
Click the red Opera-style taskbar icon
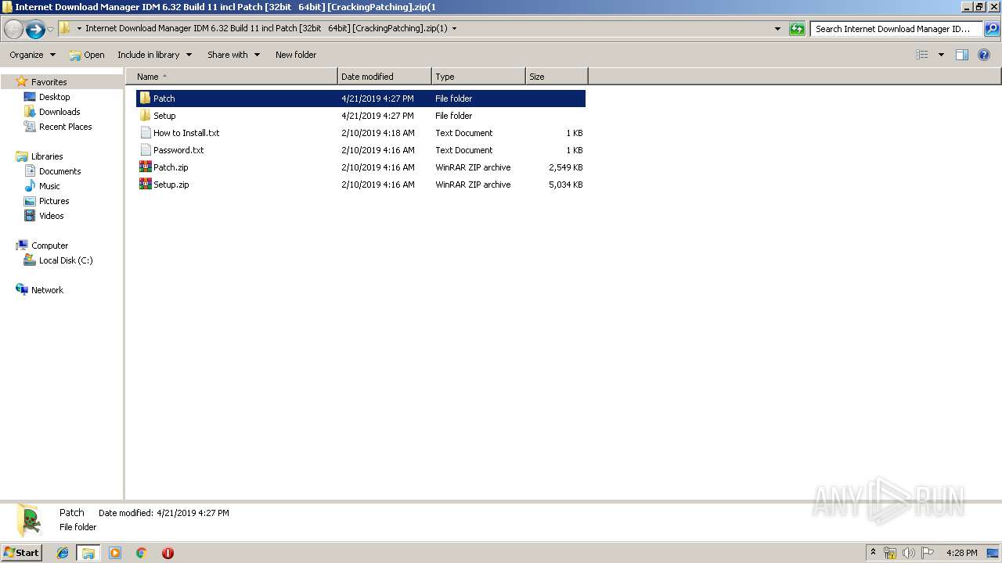coord(168,553)
